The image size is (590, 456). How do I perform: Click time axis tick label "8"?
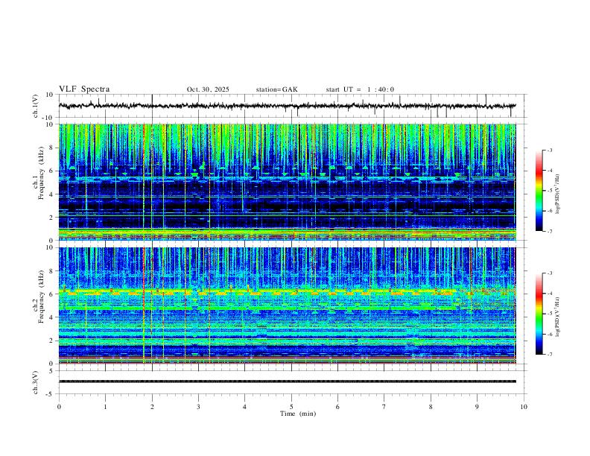(431, 407)
